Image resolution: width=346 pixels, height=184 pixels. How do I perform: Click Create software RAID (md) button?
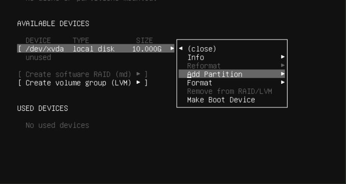pos(82,74)
